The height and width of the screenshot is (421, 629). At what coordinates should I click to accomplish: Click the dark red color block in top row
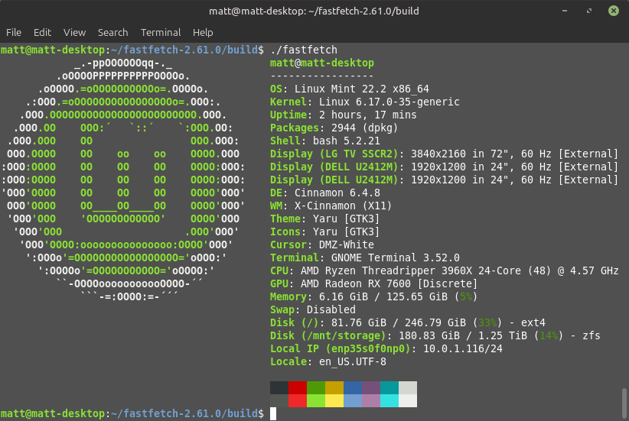pyautogui.click(x=298, y=387)
